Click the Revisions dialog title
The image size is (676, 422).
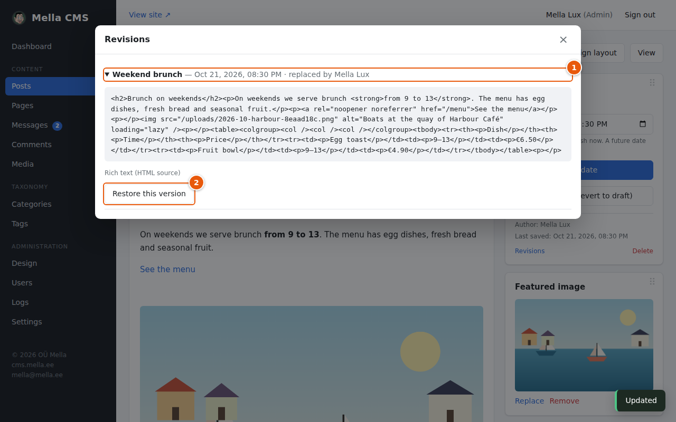click(127, 40)
